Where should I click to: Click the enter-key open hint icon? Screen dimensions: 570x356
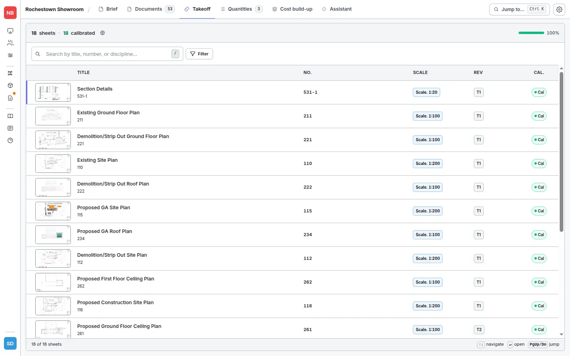coord(510,345)
